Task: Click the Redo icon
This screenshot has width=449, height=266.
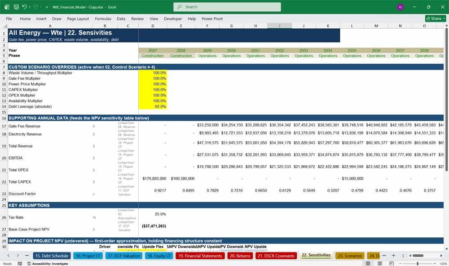Action: [35, 7]
